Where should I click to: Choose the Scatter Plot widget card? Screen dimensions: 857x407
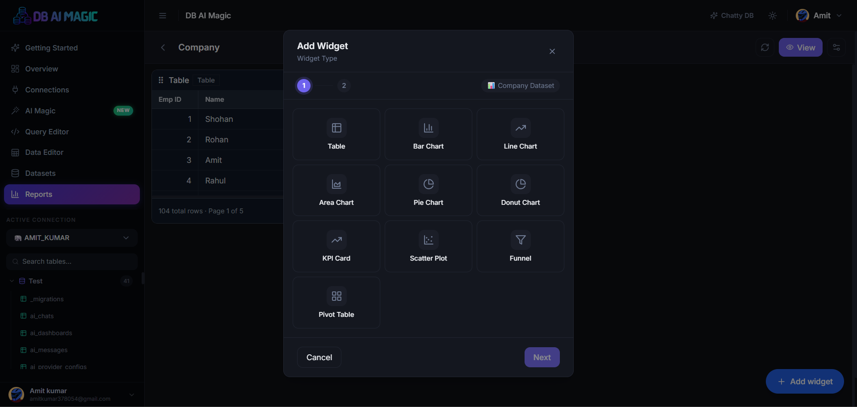click(x=428, y=246)
